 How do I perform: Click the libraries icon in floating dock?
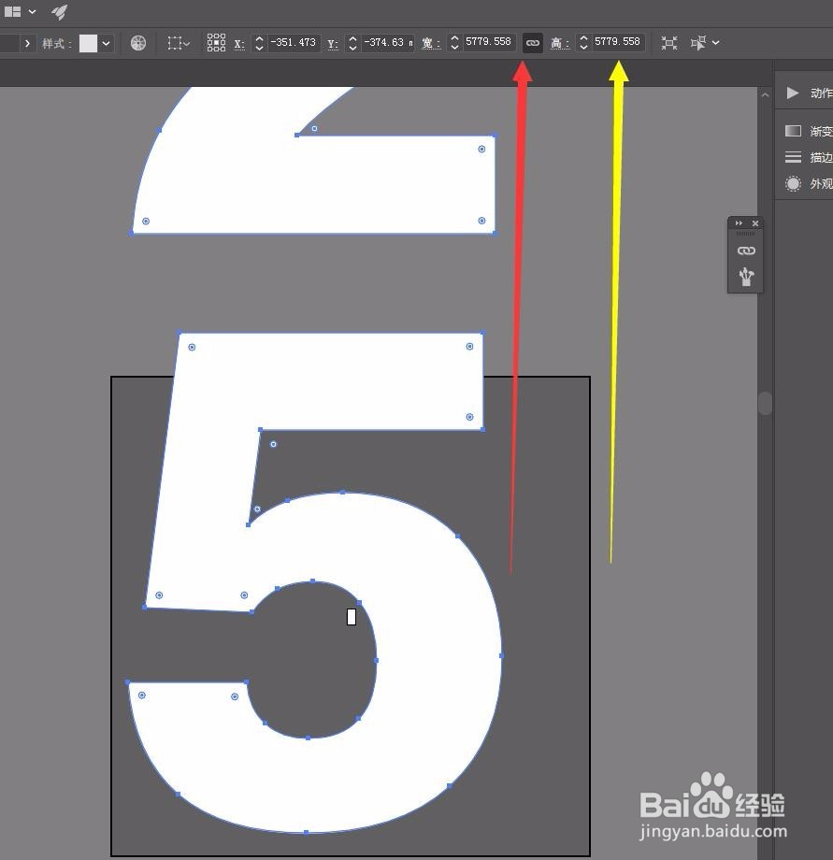coord(746,276)
